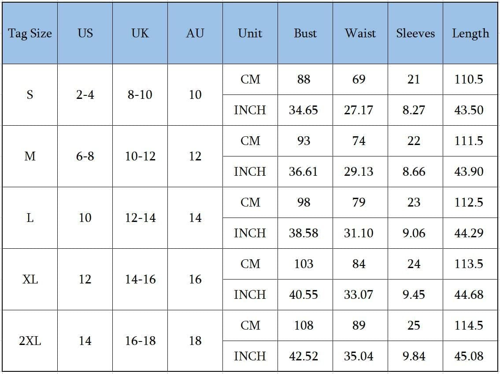Viewport: 500px width, 374px height.
Task: Select the UK size 10-12 cell
Action: click(x=140, y=156)
